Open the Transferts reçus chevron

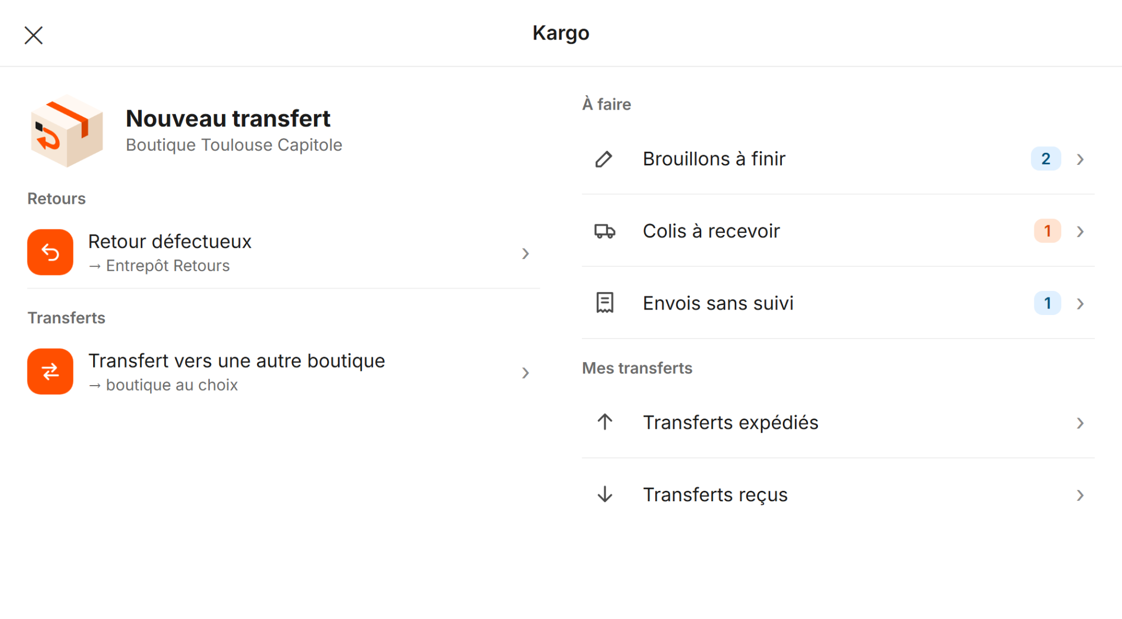1080,495
